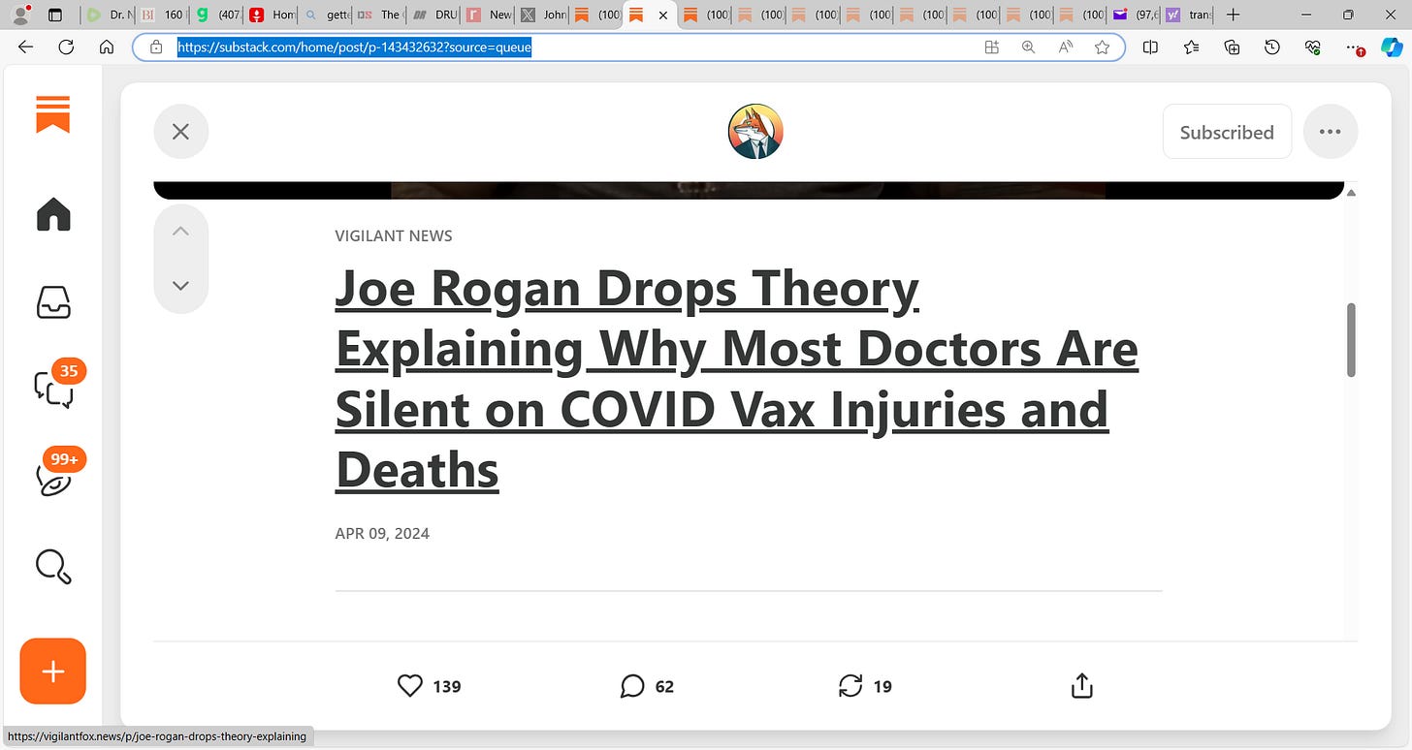Start Read aloud icon in address bar
The image size is (1412, 750).
[x=1065, y=47]
